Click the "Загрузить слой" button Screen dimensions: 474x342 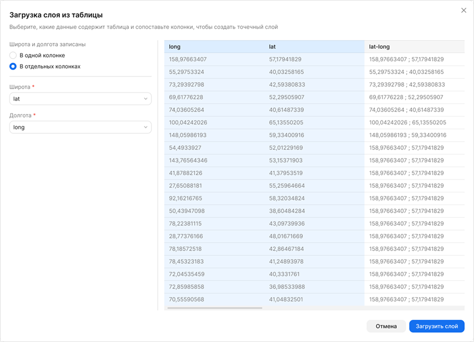437,326
